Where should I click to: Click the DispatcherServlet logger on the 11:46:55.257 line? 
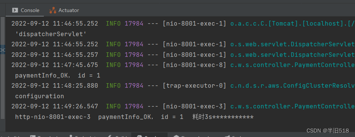pos(293,55)
